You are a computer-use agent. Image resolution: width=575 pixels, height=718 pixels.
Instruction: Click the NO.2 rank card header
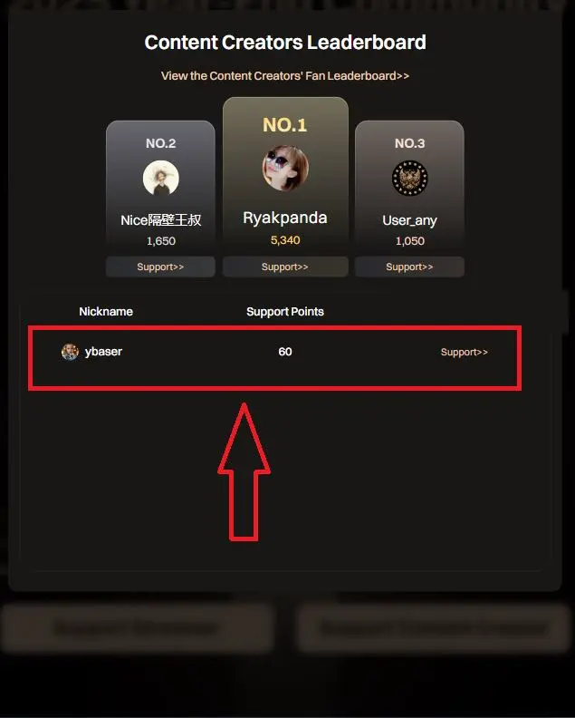[x=160, y=143]
